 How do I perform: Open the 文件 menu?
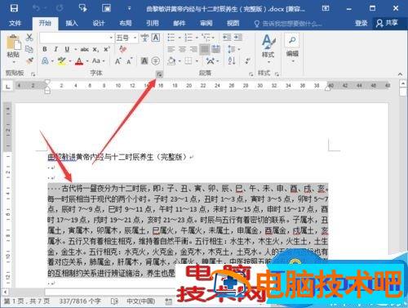click(x=15, y=23)
